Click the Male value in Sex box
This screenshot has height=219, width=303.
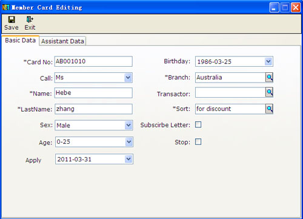pyautogui.click(x=63, y=126)
